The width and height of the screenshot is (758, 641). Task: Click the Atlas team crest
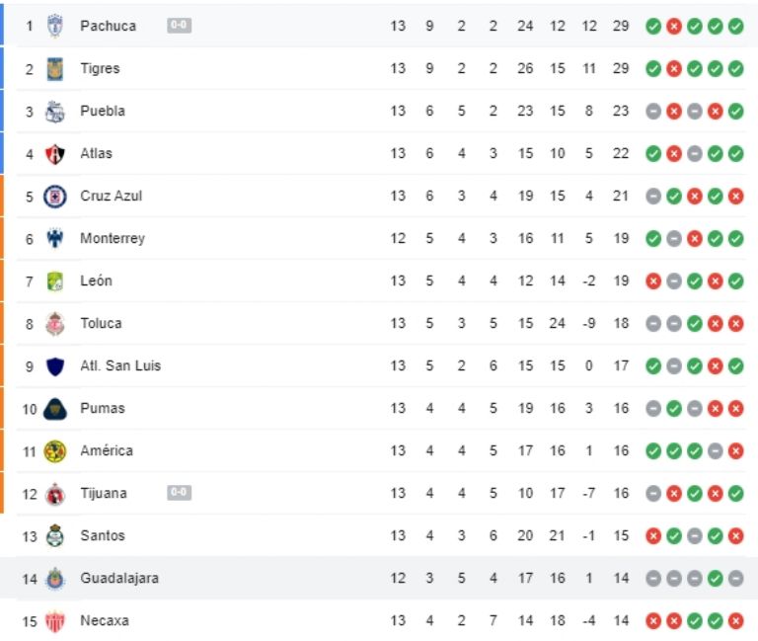[55, 154]
